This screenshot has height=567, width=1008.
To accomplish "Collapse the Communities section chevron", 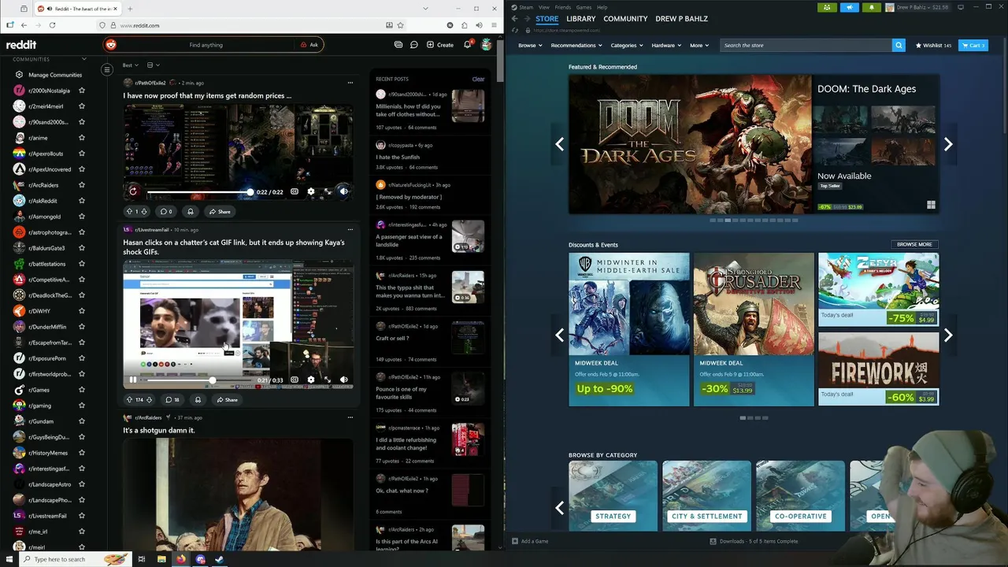I will [84, 59].
